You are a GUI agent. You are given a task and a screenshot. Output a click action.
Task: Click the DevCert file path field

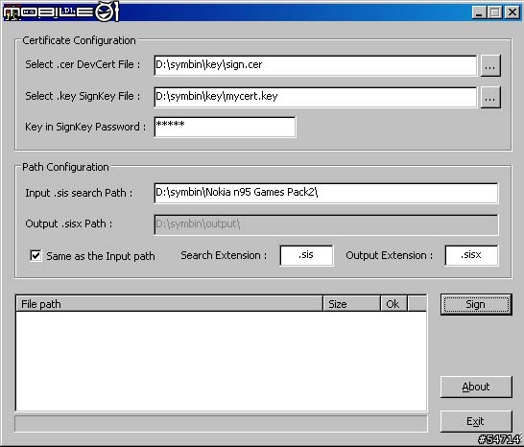(315, 65)
